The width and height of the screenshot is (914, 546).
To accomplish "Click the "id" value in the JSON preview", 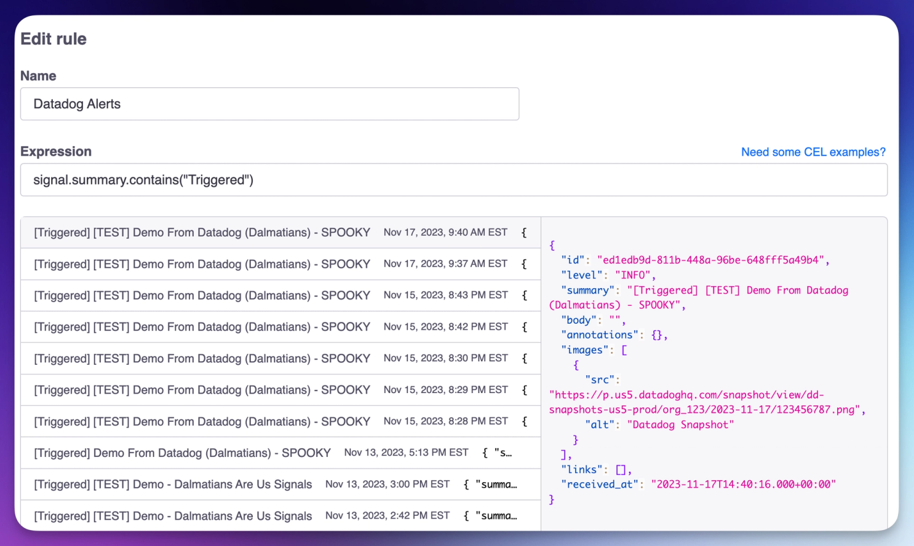I will [710, 260].
